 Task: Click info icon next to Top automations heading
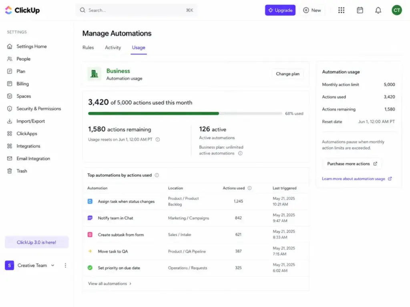(157, 175)
